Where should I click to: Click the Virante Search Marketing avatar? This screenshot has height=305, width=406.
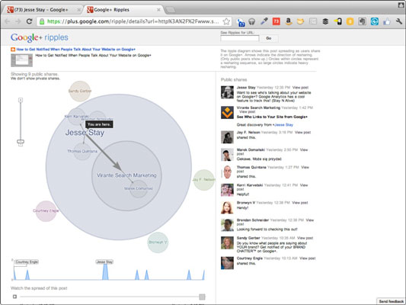pyautogui.click(x=227, y=112)
